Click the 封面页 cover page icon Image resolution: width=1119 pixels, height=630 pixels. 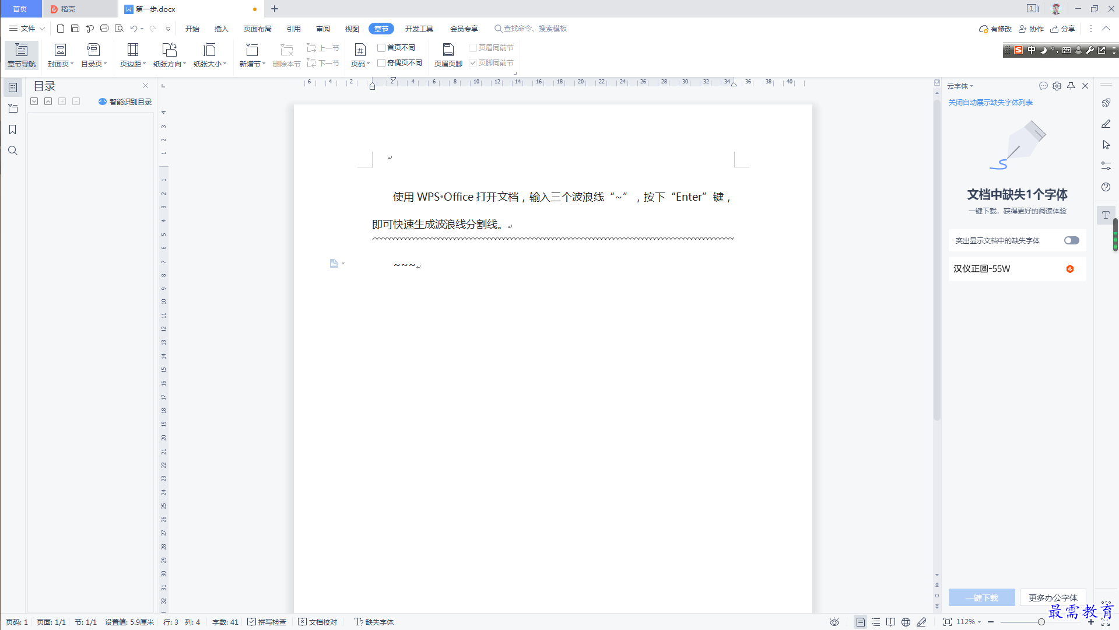tap(60, 50)
